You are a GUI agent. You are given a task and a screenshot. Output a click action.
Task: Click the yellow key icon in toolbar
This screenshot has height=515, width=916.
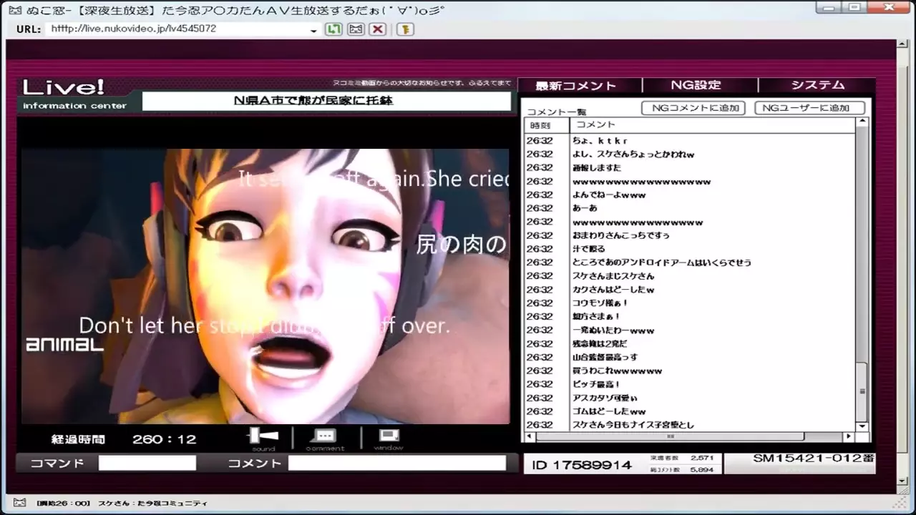[x=405, y=29]
